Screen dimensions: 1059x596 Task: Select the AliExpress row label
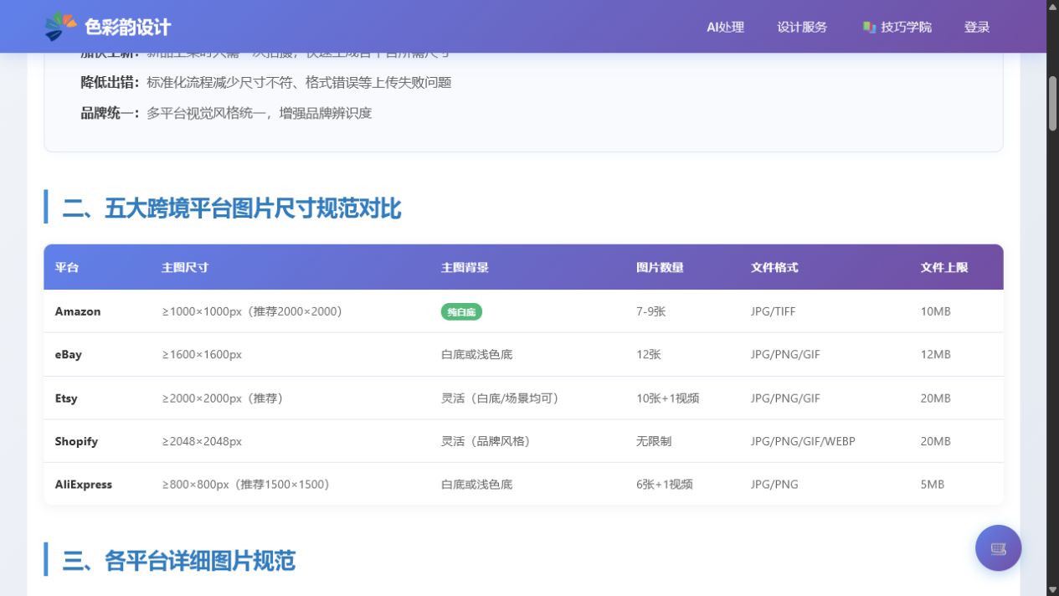click(x=84, y=485)
